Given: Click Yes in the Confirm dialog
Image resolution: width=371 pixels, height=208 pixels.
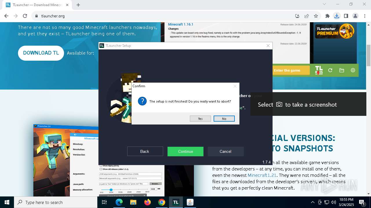Looking at the screenshot, I should click(200, 119).
